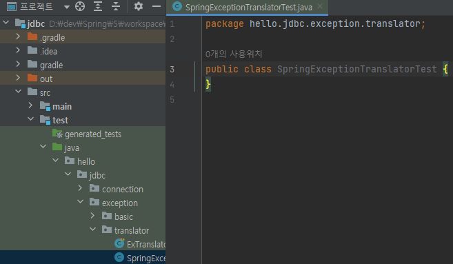Click the select opened file crosshair icon

(x=80, y=6)
